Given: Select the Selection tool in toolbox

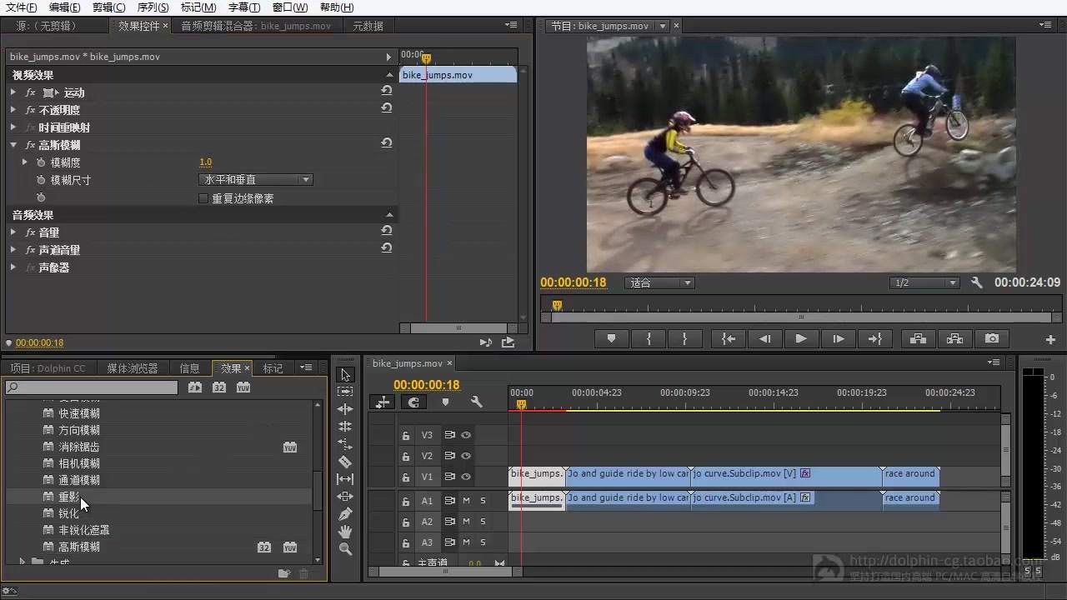Looking at the screenshot, I should point(345,375).
